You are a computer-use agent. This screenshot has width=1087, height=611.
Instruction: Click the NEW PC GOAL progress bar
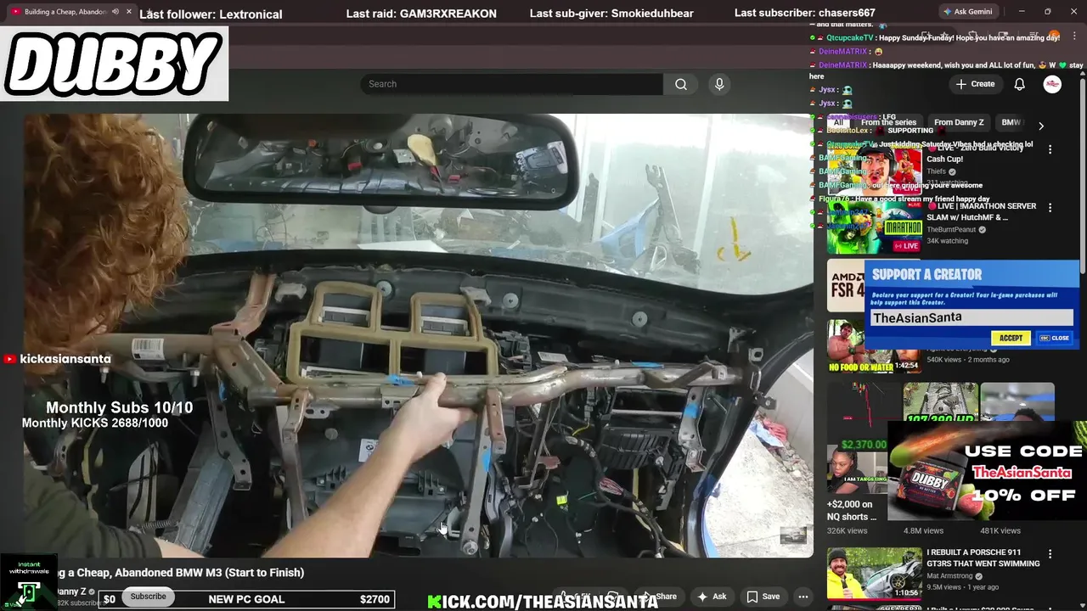247,599
